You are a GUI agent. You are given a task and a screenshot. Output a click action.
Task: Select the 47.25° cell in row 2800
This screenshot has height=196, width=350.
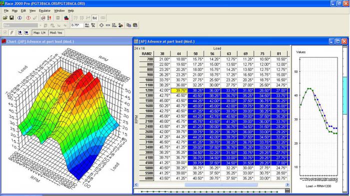coord(162,137)
